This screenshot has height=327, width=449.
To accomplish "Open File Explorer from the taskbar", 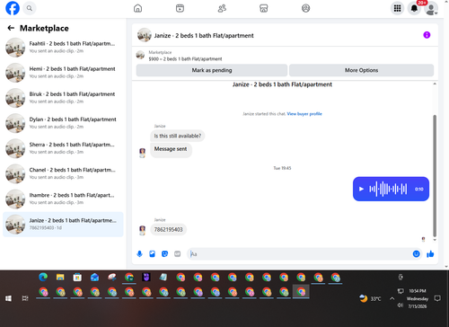I will [60, 278].
